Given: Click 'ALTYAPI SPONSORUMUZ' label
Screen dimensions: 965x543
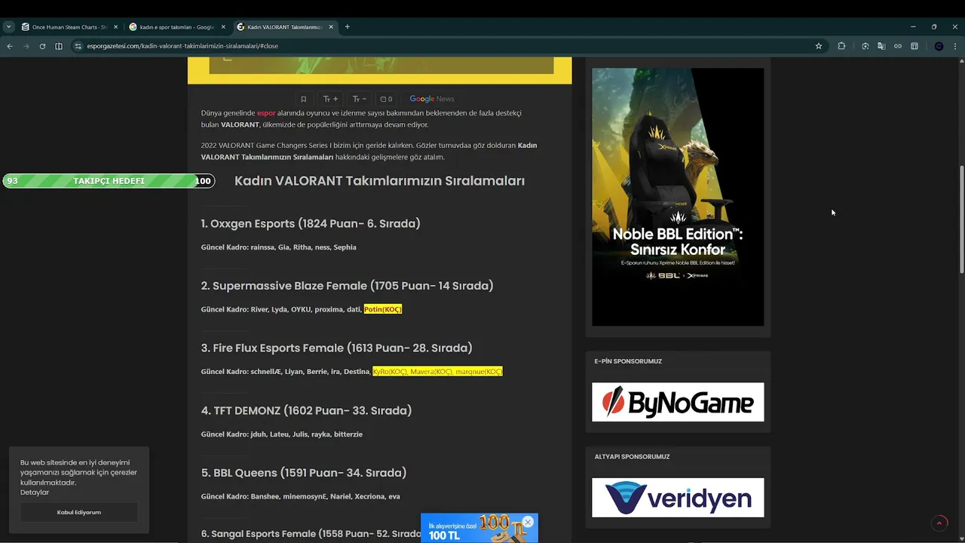Looking at the screenshot, I should point(632,457).
